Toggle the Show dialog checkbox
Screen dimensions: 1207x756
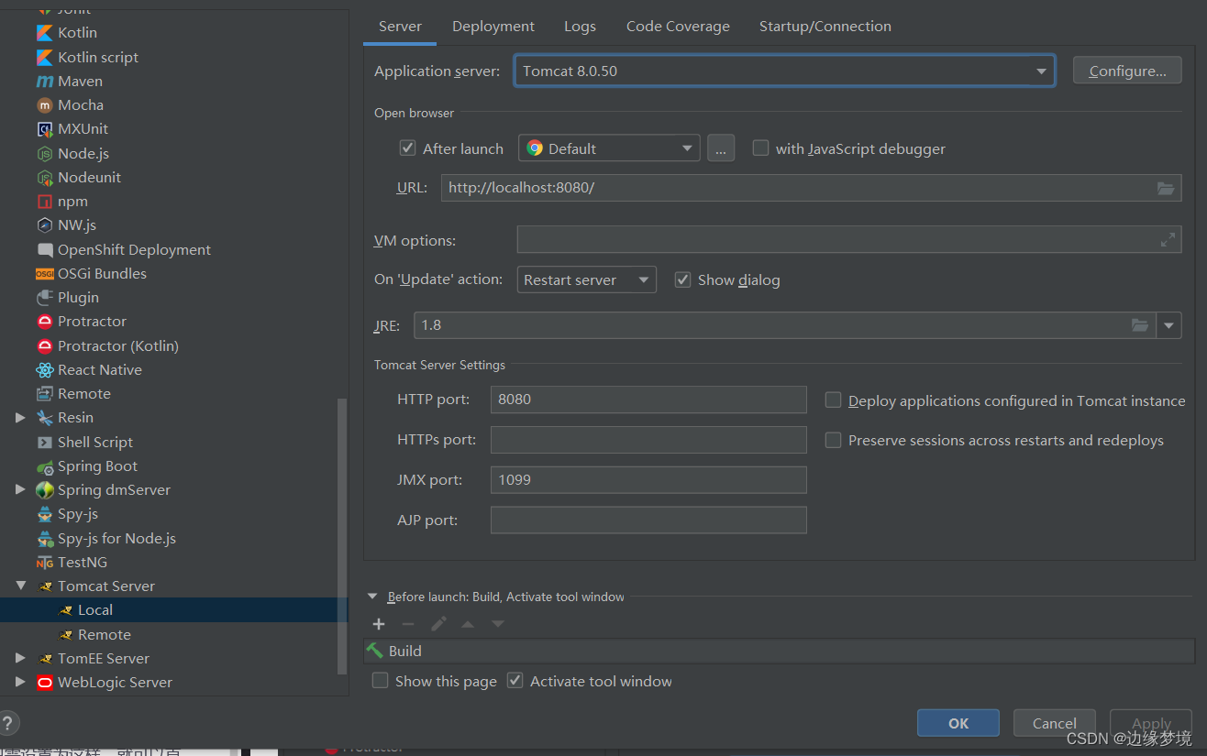[x=682, y=279]
